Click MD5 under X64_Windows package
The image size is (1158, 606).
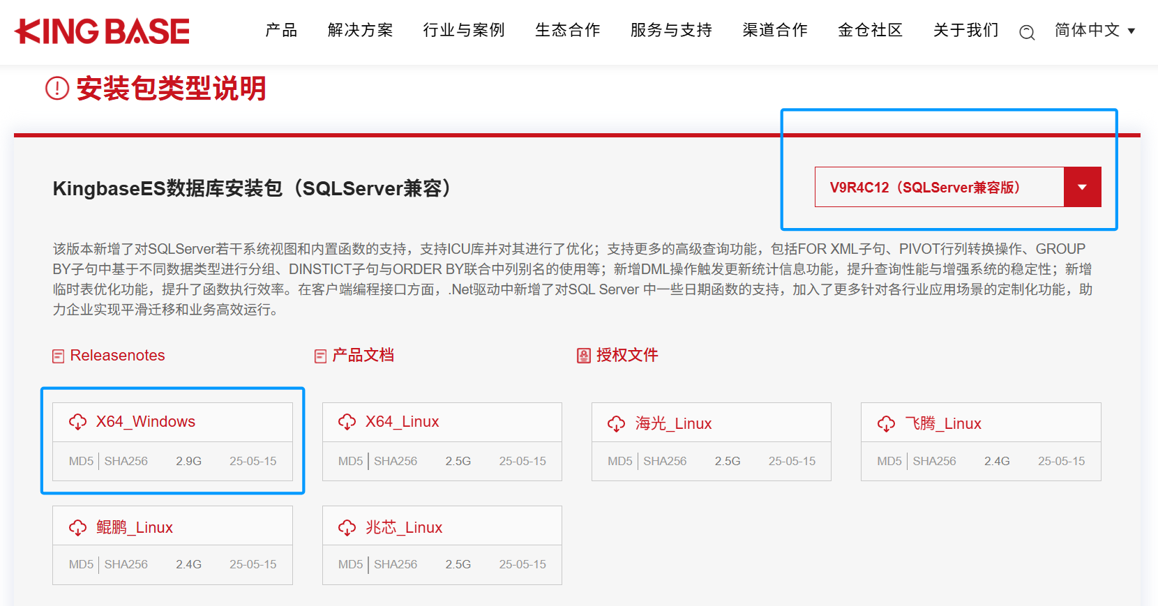pyautogui.click(x=81, y=461)
